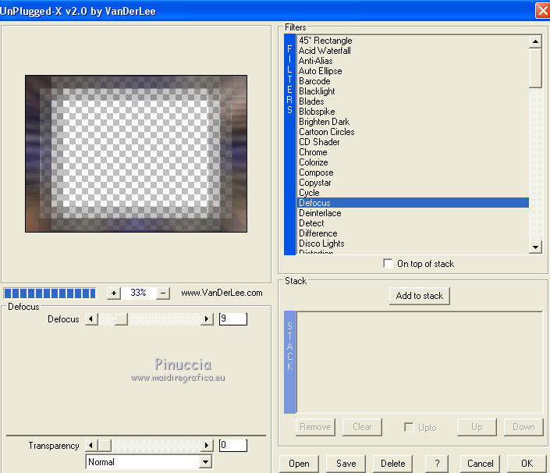Viewport: 550px width, 473px height.
Task: Click the Clear stack button
Action: (362, 427)
